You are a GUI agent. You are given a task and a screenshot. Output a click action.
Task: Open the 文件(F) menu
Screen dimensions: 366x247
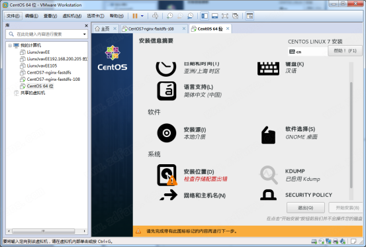(13, 16)
